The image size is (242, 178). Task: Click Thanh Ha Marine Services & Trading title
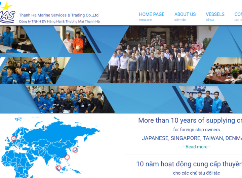tap(59, 15)
